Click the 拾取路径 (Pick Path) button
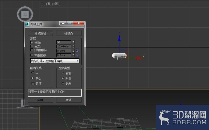 pos(40,33)
